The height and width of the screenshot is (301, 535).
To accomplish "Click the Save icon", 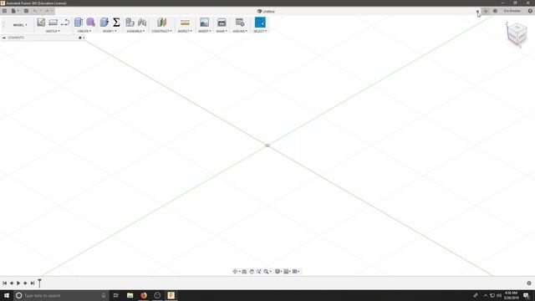I will click(26, 11).
